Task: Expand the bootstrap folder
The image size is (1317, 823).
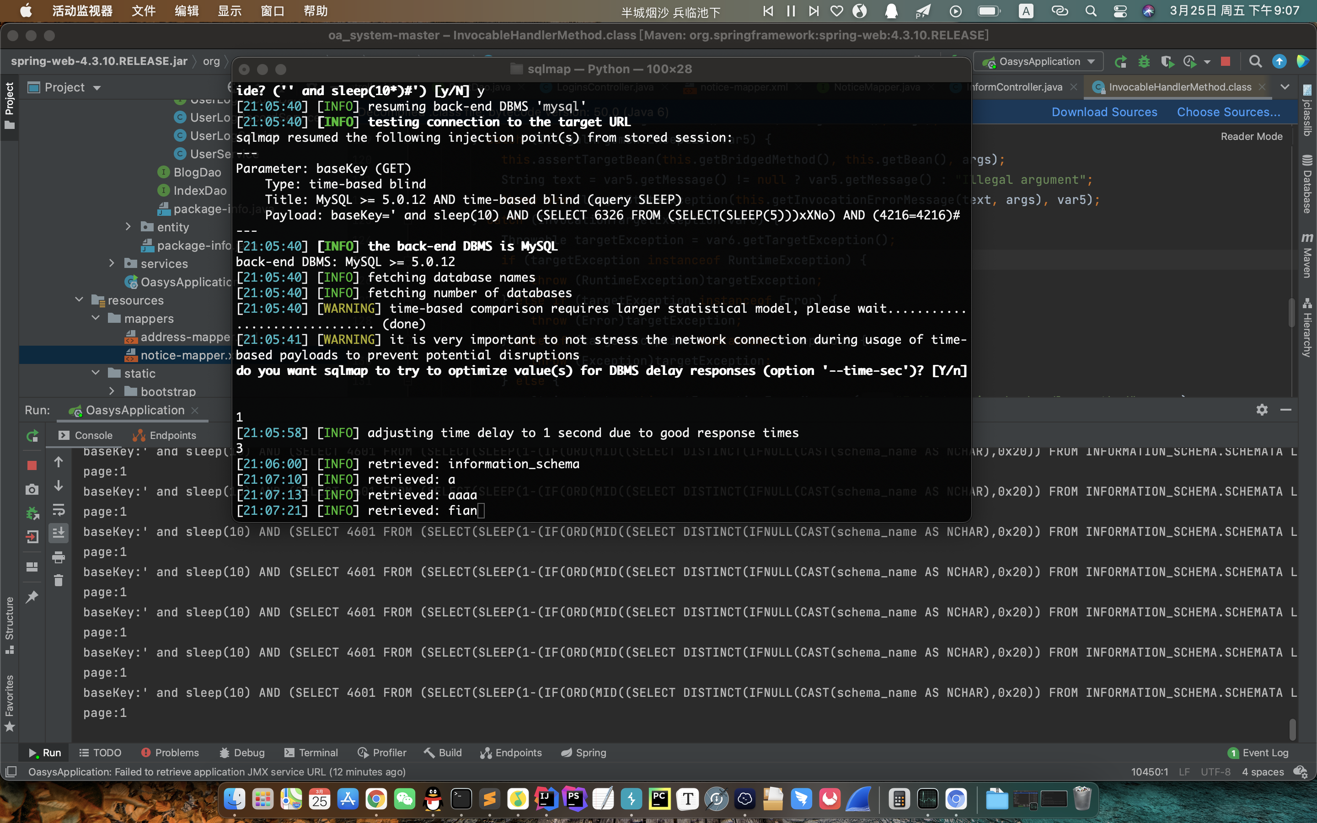Action: 112,391
